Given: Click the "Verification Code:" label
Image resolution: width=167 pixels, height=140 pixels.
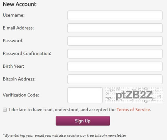Looking at the screenshot, I should click(x=21, y=95).
